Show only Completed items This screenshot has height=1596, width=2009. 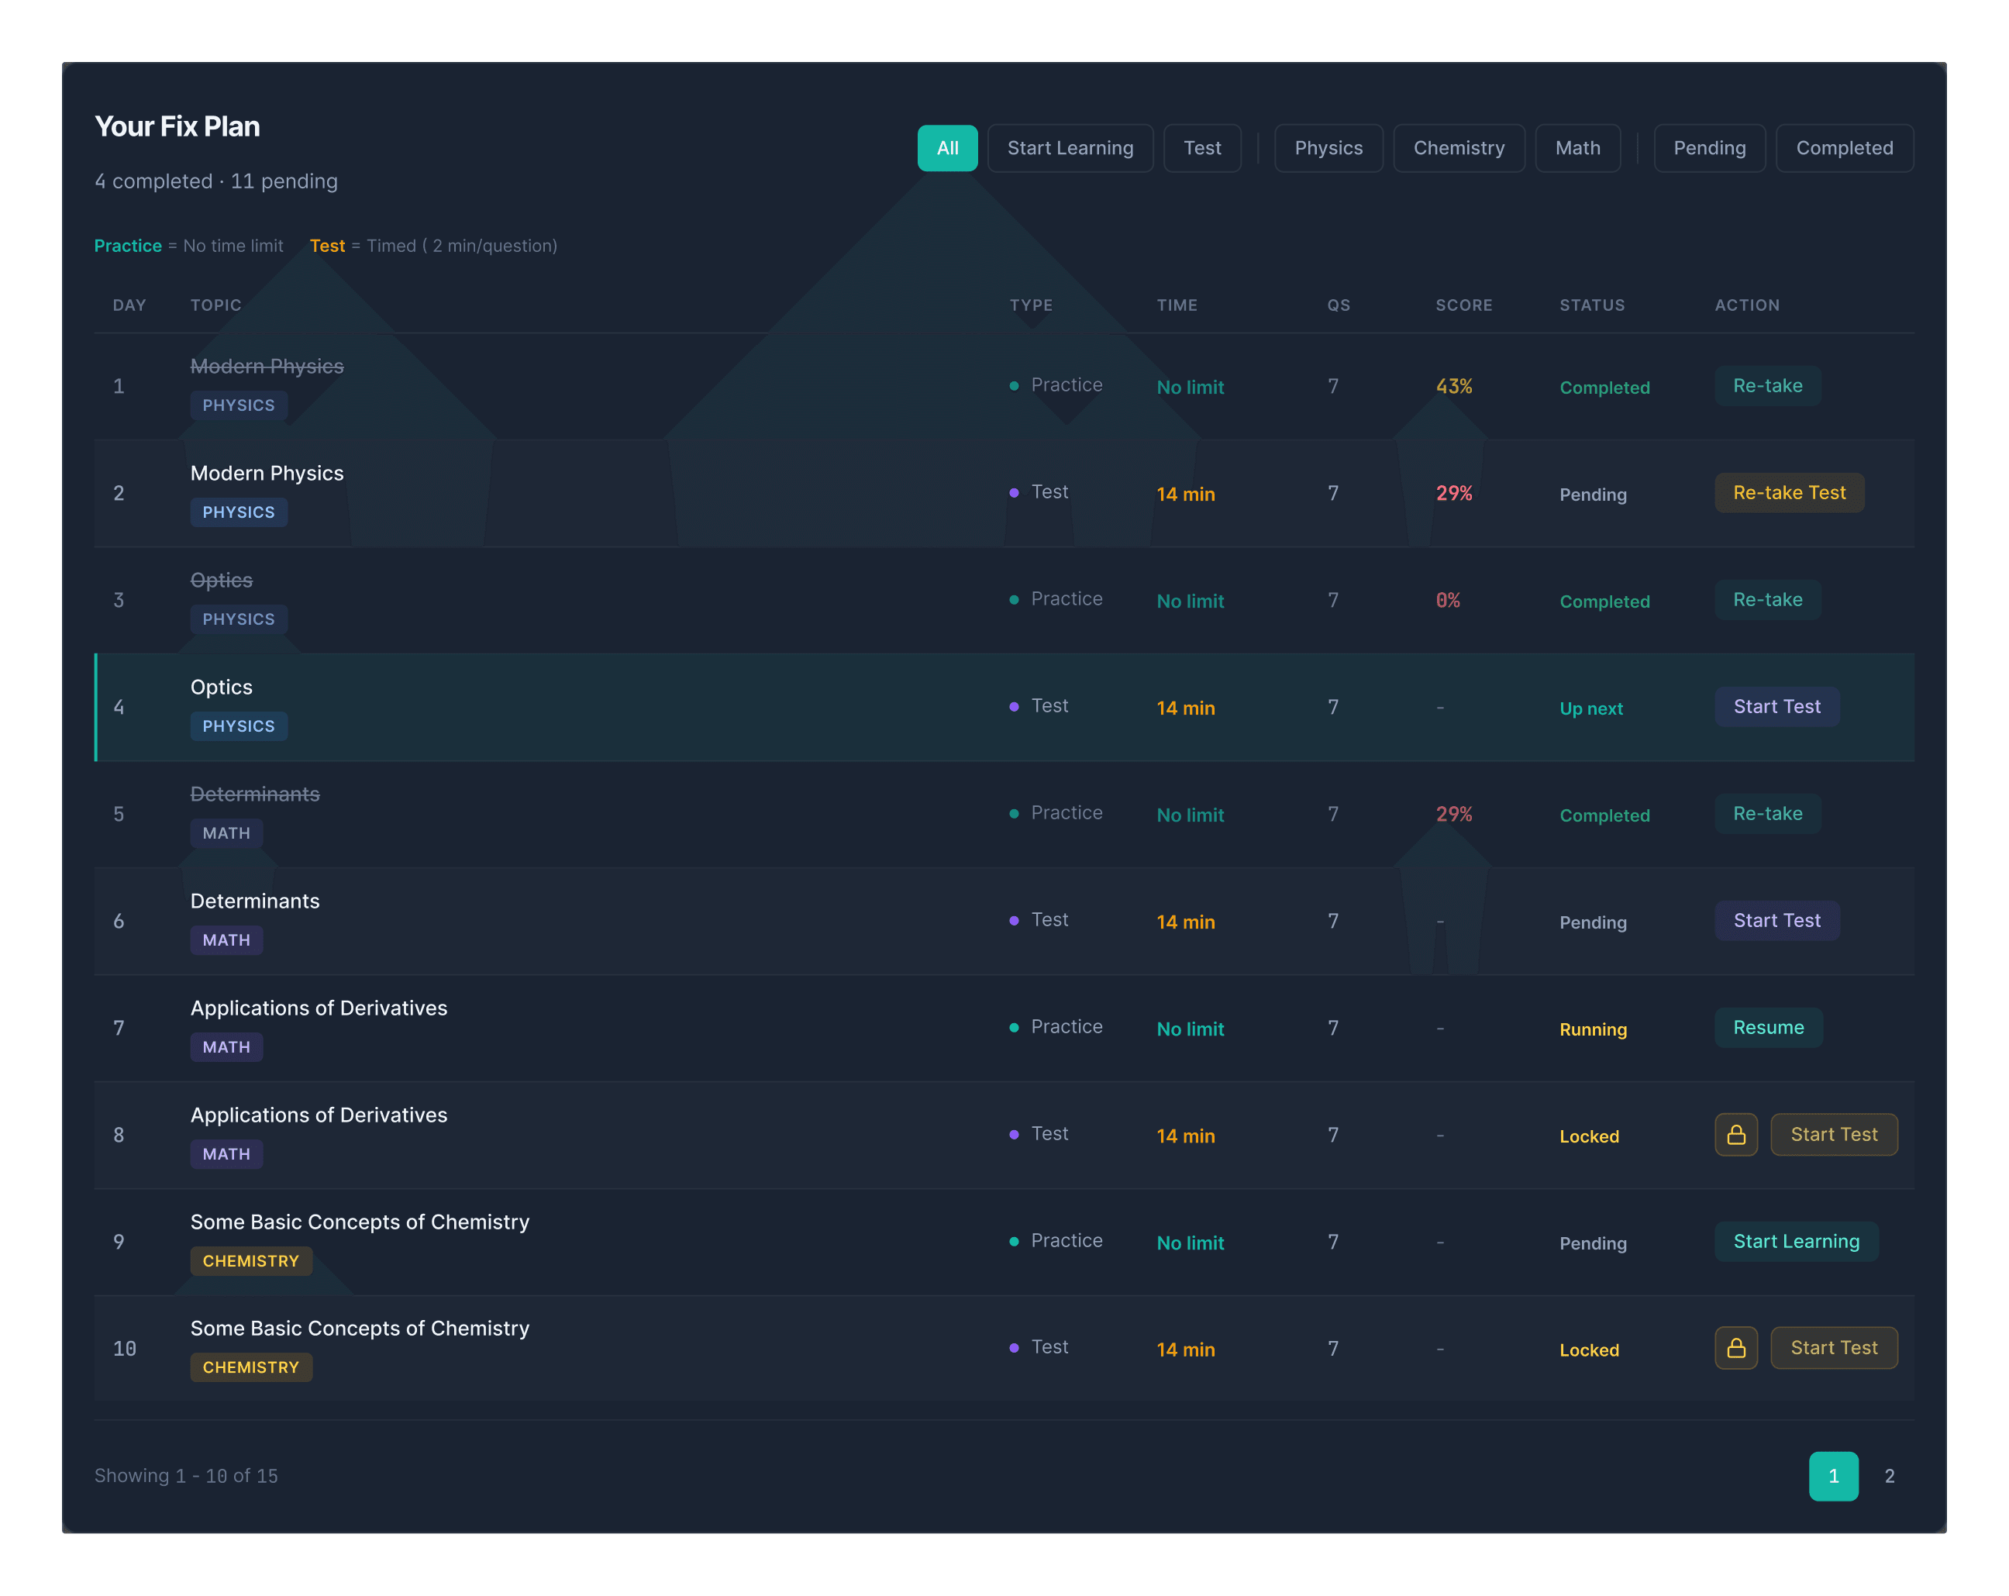coord(1844,148)
